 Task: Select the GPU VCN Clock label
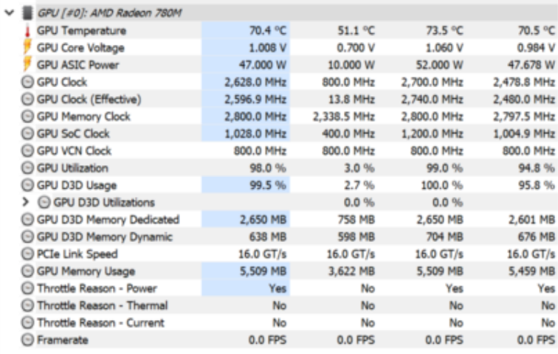75,150
